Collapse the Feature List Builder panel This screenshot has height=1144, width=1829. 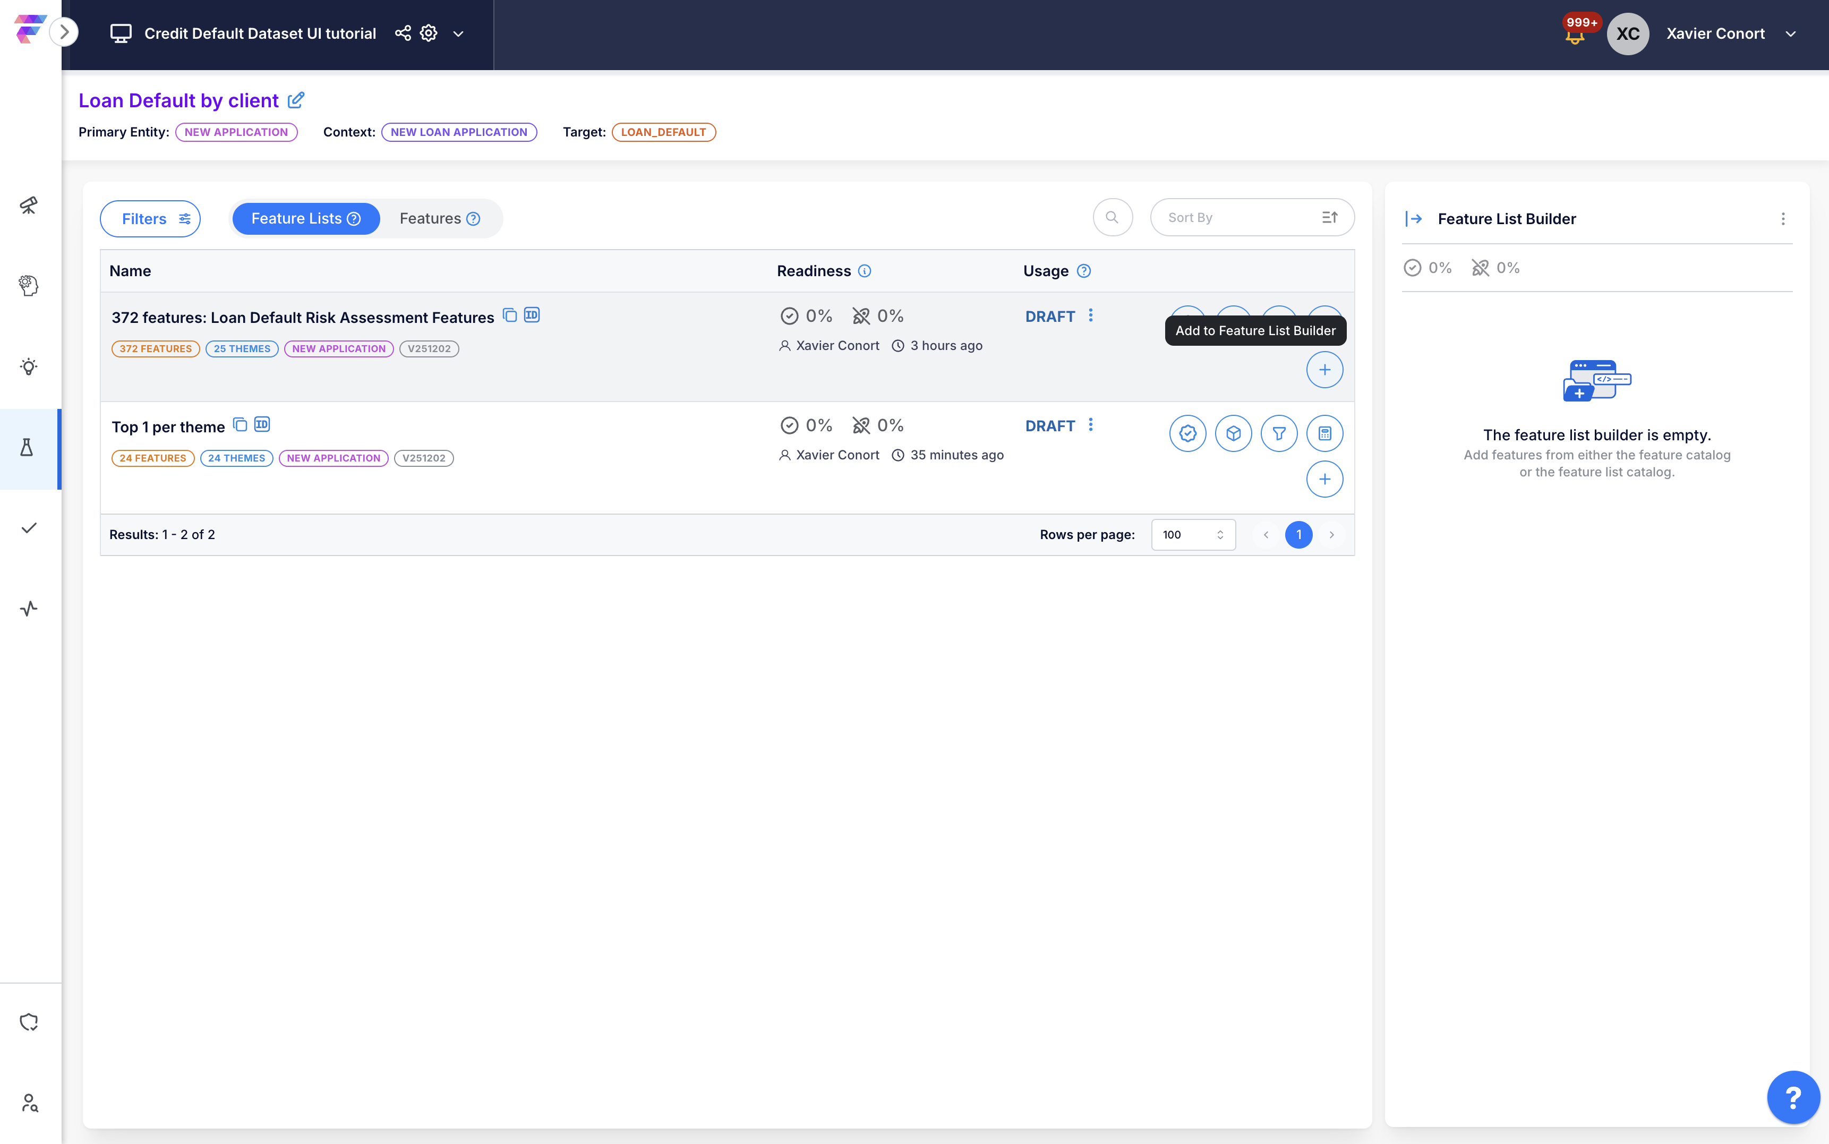point(1413,219)
